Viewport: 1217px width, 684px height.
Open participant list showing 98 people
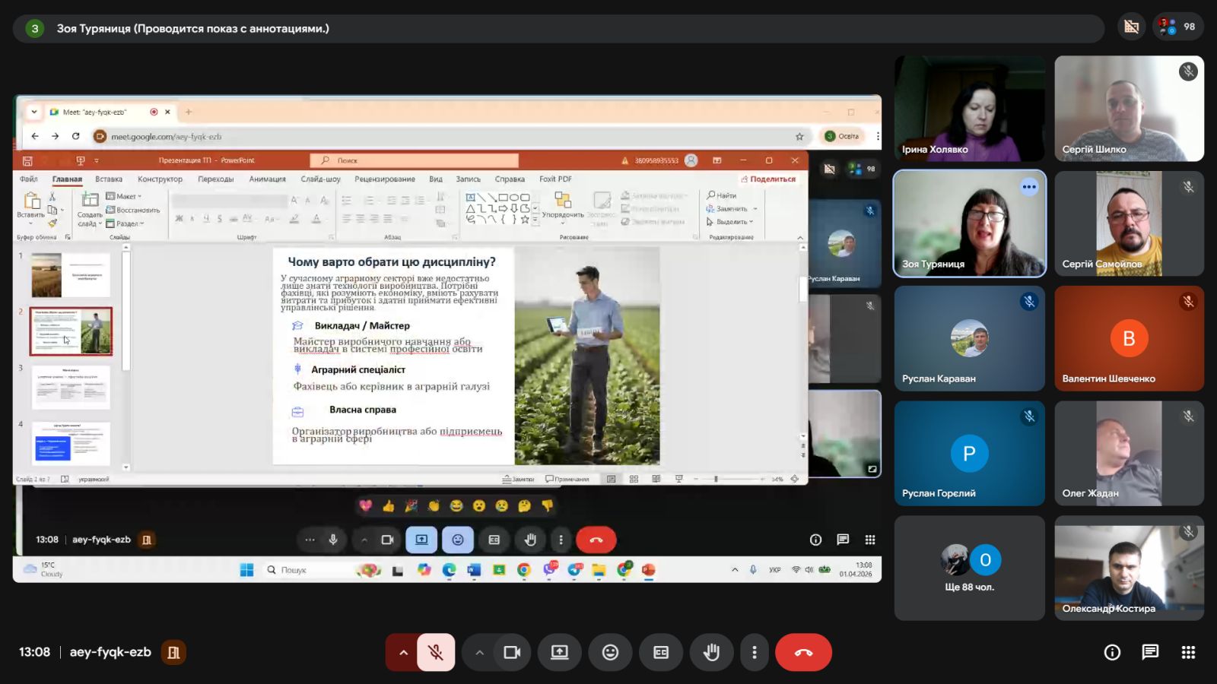pyautogui.click(x=1178, y=27)
